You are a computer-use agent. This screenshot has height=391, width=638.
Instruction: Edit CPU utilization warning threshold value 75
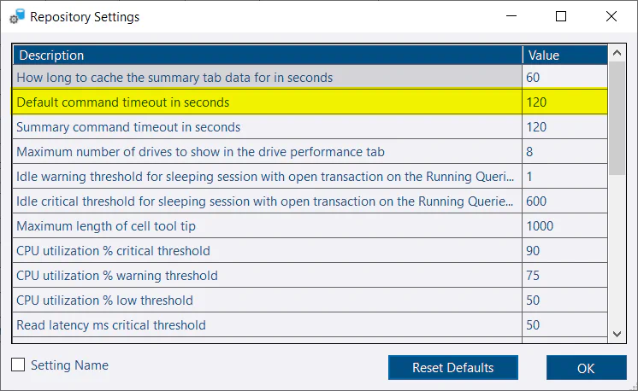tap(564, 276)
